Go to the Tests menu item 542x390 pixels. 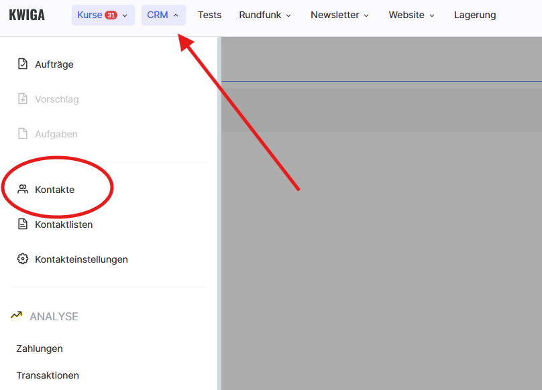pos(209,15)
